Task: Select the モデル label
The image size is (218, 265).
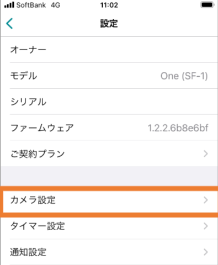Action: [x=24, y=76]
